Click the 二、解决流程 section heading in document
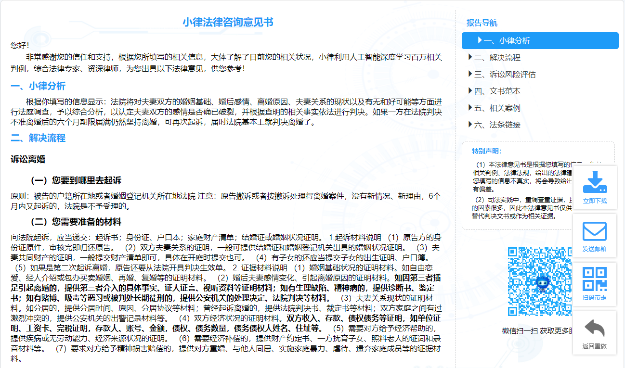625x368 pixels. point(38,138)
